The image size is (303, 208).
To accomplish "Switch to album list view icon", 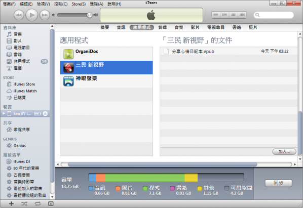I will (x=224, y=15).
